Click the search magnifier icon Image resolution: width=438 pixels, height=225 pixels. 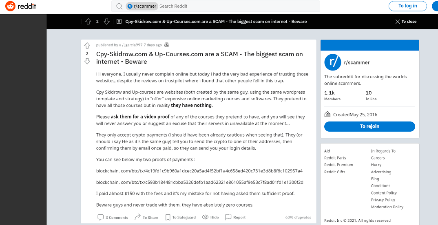pyautogui.click(x=119, y=6)
